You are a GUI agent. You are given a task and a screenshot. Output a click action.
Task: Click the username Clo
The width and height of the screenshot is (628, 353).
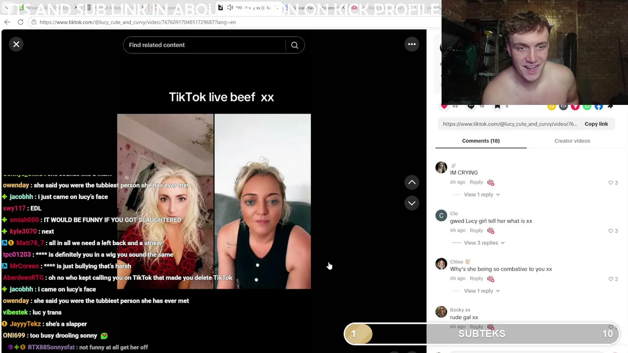(454, 214)
